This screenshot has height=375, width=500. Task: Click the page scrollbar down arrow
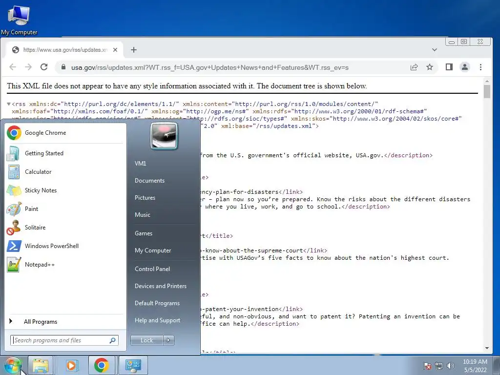[487, 348]
